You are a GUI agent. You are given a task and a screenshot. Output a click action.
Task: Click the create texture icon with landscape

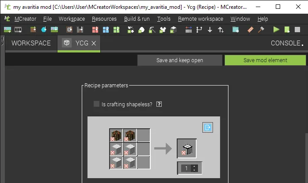pos(8,30)
